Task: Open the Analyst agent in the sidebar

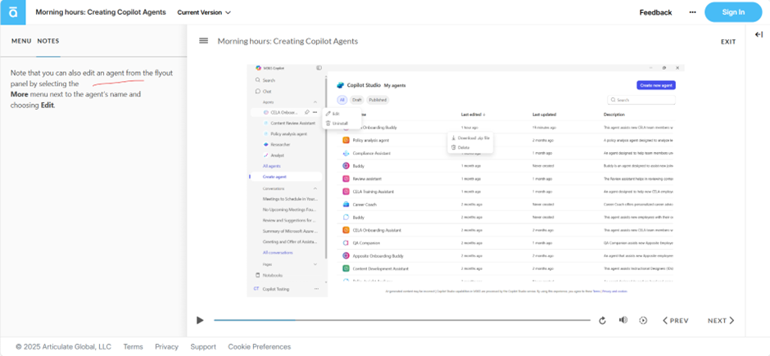Action: coord(274,155)
